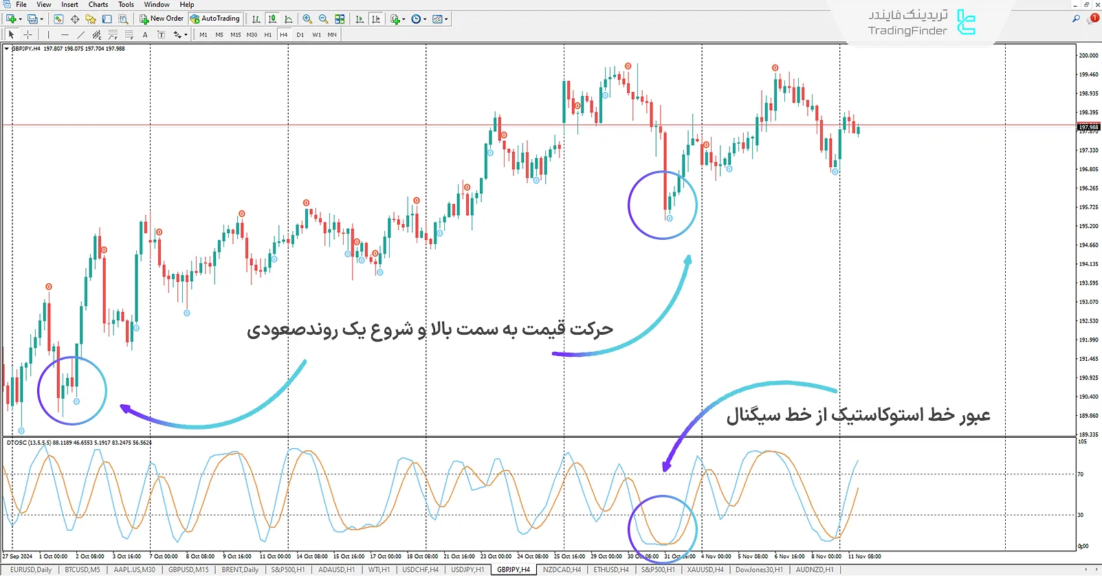This screenshot has height=576, width=1102.
Task: Set timeframe to M15
Action: [x=236, y=34]
